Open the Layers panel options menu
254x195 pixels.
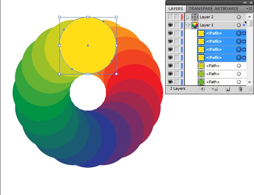pos(249,9)
